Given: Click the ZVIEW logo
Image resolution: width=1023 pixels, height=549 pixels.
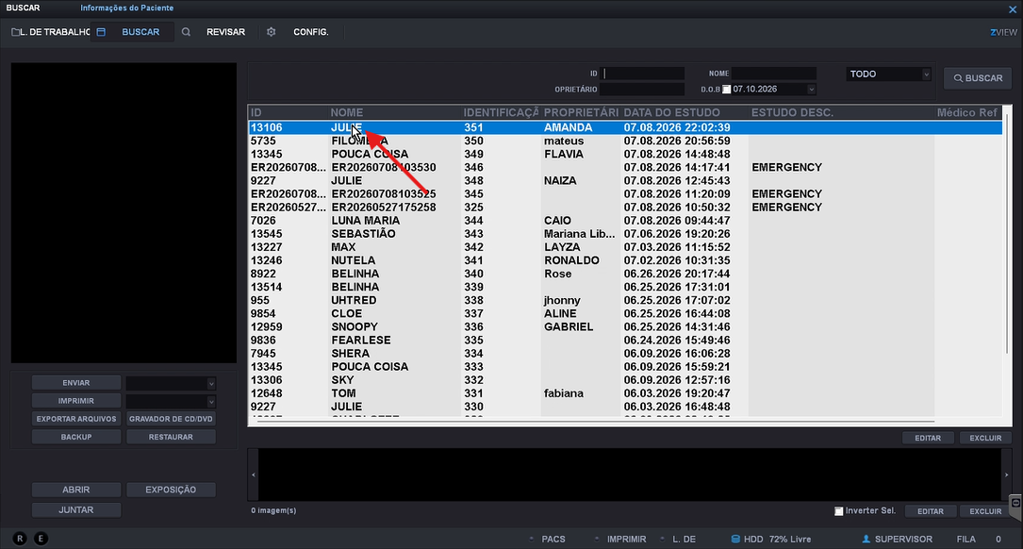Looking at the screenshot, I should coord(1003,32).
